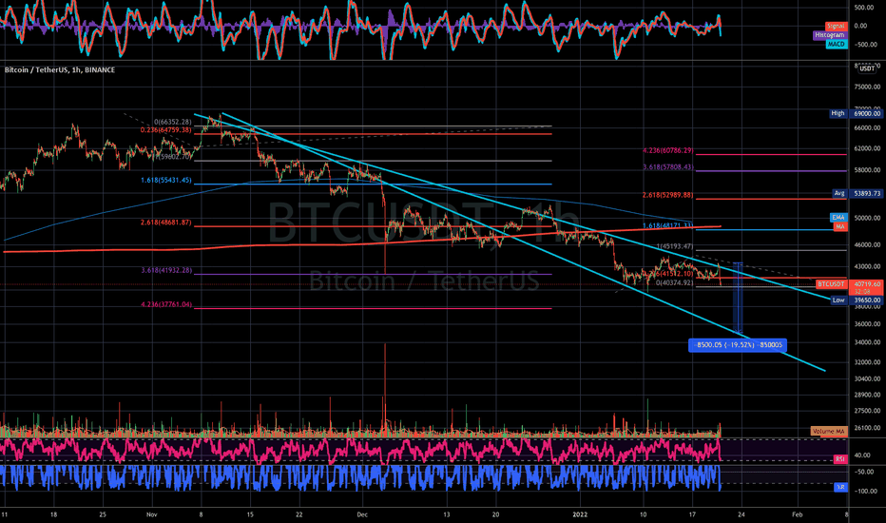
Task: Click the 34000.00 price axis label
Action: 867,342
